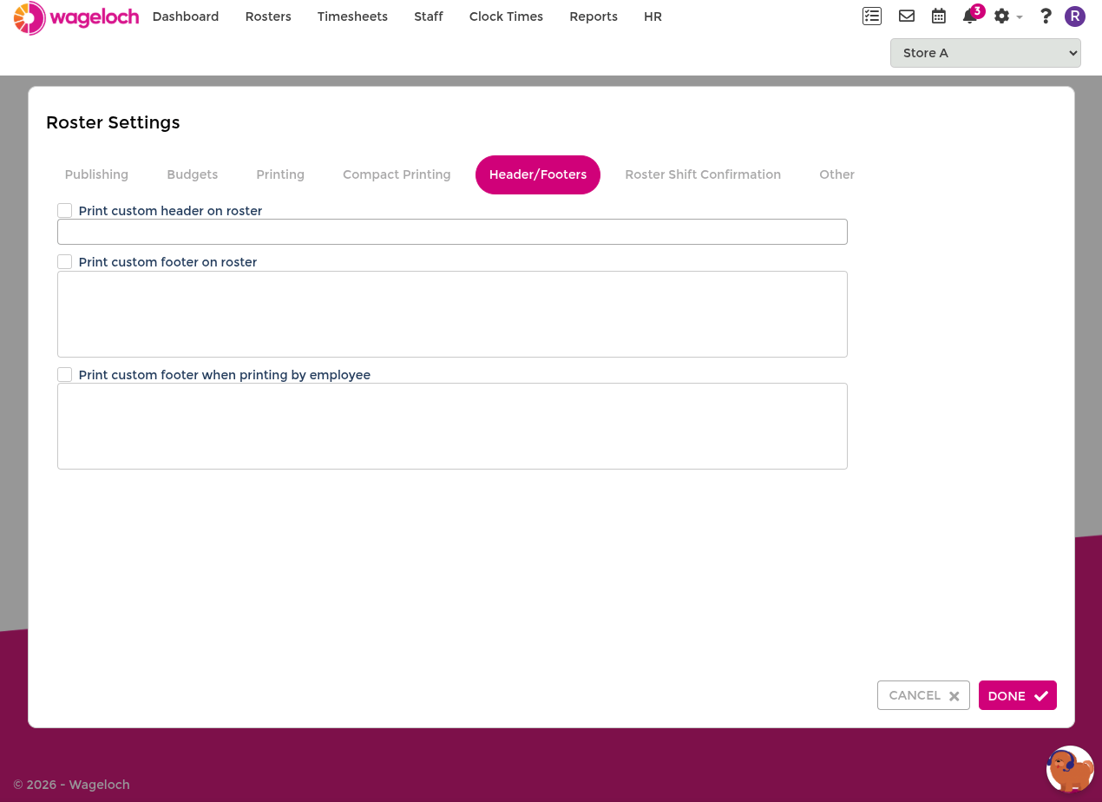The image size is (1102, 802).
Task: Open the Budgets tab
Action: point(193,174)
